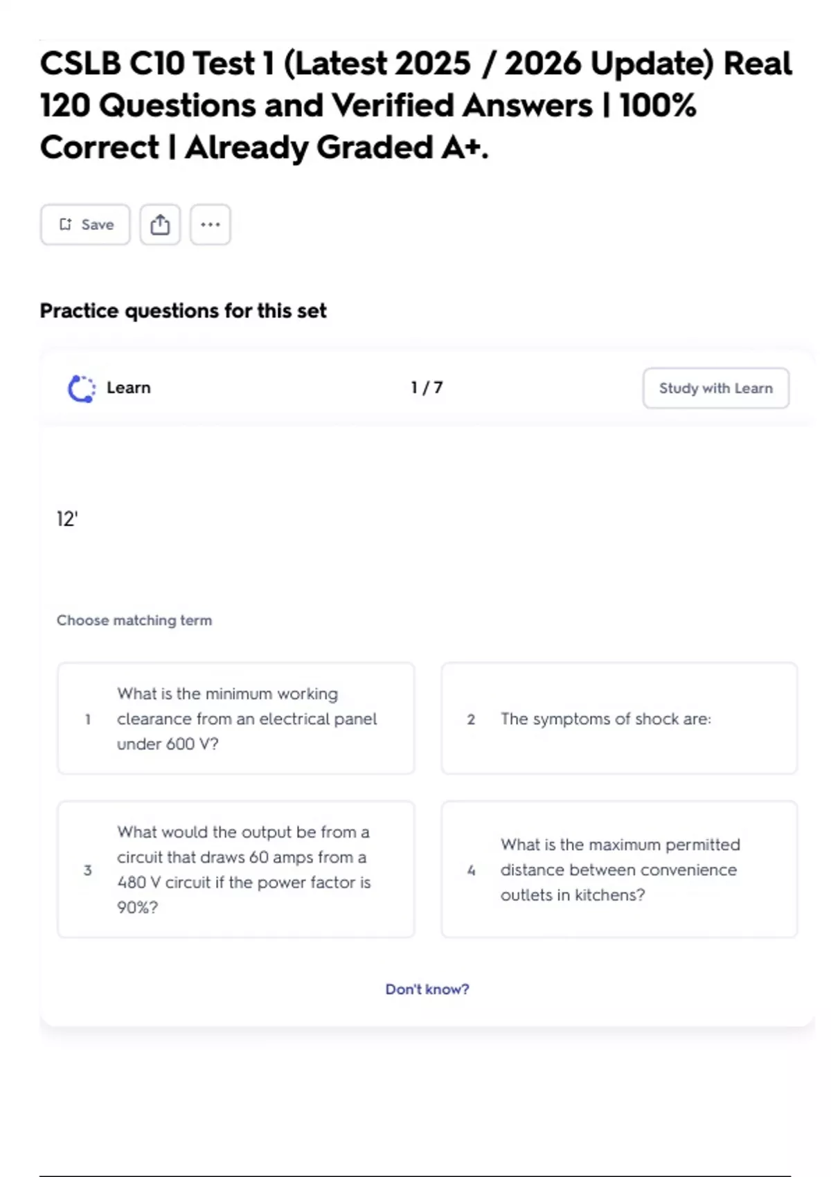Click "Practice questions for this set" heading
831x1177 pixels.
pos(183,311)
